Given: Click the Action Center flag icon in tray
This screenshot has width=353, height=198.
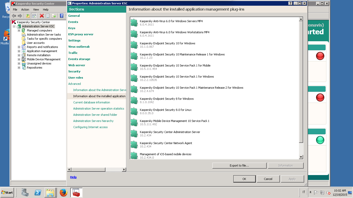Looking at the screenshot, I should click(x=316, y=193).
